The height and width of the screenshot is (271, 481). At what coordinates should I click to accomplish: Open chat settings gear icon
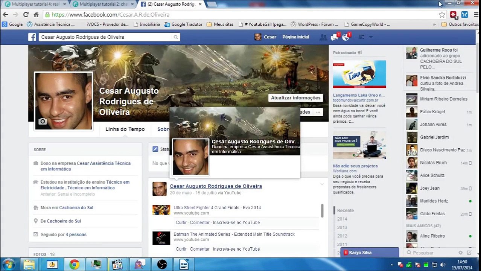460,253
